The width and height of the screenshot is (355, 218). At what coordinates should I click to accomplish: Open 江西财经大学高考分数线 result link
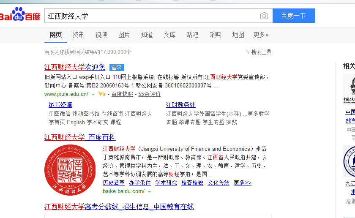pyautogui.click(x=119, y=207)
